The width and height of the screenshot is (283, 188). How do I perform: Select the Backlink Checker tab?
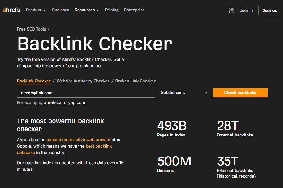point(34,81)
